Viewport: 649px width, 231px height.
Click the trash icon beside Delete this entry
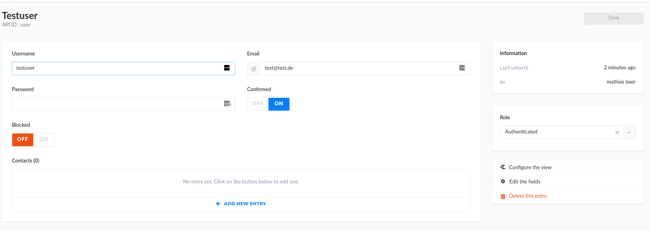coord(502,196)
